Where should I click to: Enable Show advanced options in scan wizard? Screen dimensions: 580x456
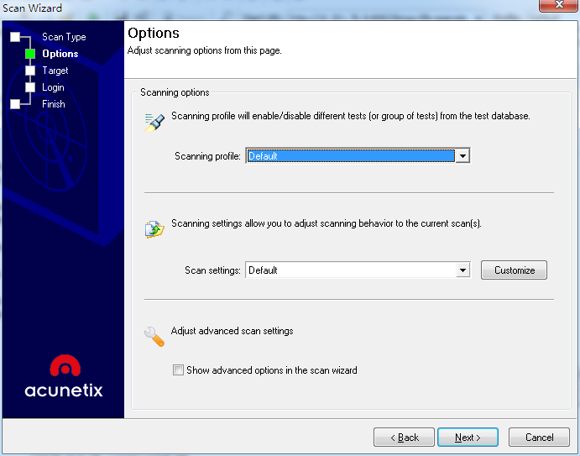(x=178, y=370)
